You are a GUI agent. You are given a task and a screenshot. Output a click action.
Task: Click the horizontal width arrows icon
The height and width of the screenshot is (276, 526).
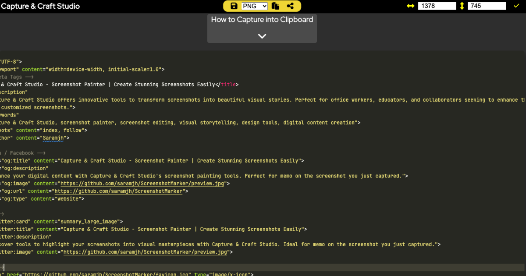(x=411, y=6)
